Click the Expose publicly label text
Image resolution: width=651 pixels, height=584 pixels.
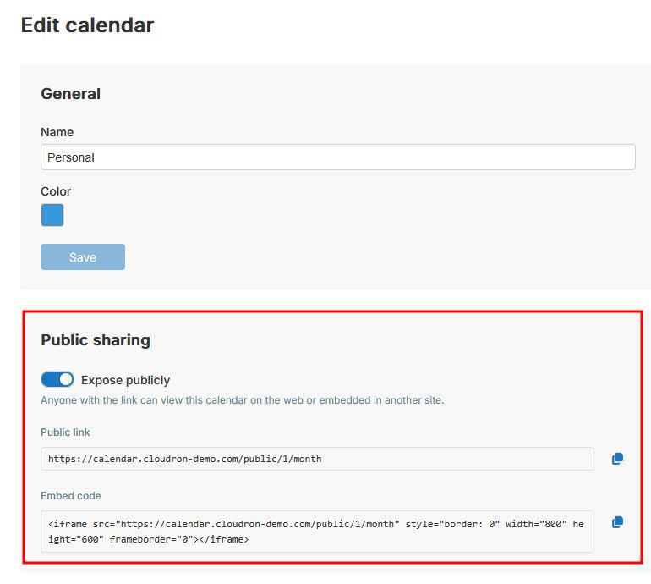click(125, 380)
